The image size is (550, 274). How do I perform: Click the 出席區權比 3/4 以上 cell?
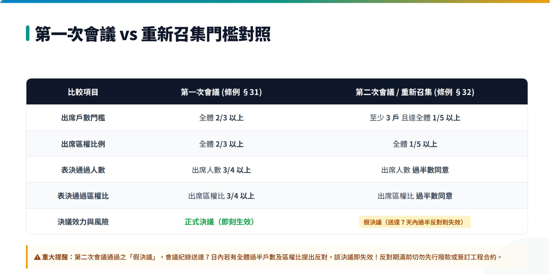pos(221,196)
